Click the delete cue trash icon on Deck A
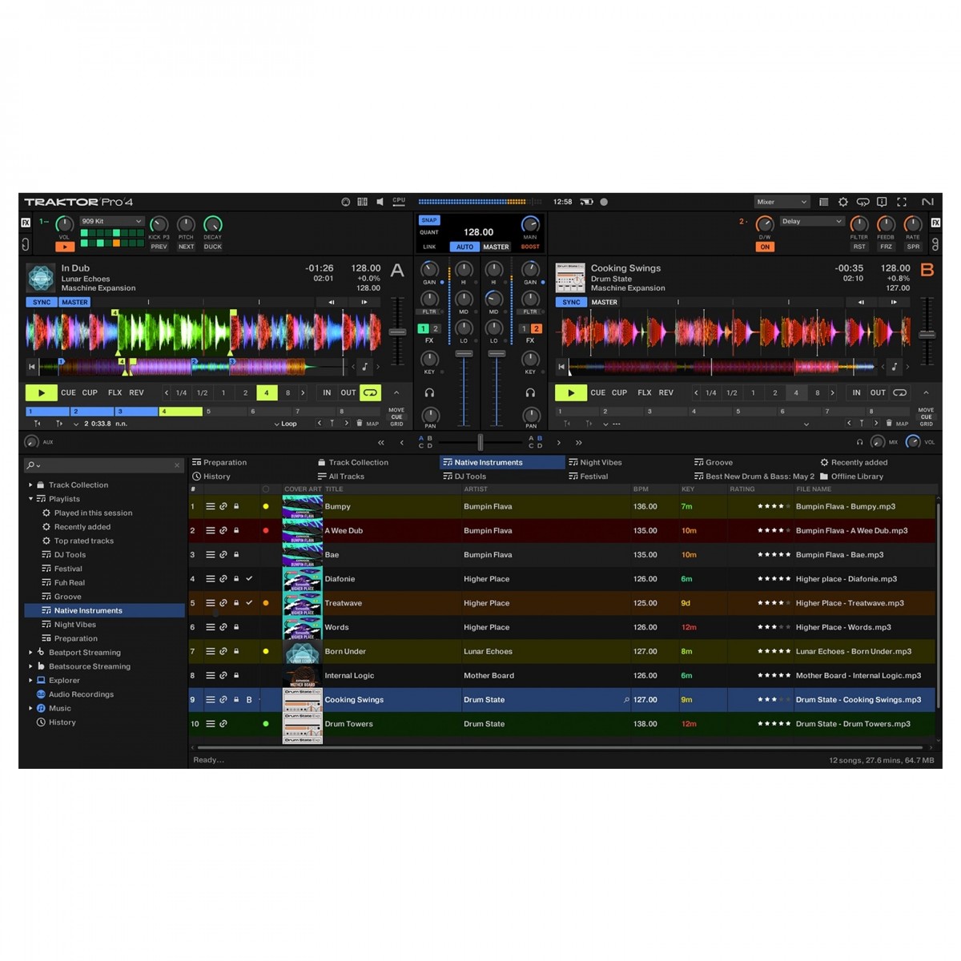The width and height of the screenshot is (961, 961). [x=360, y=424]
